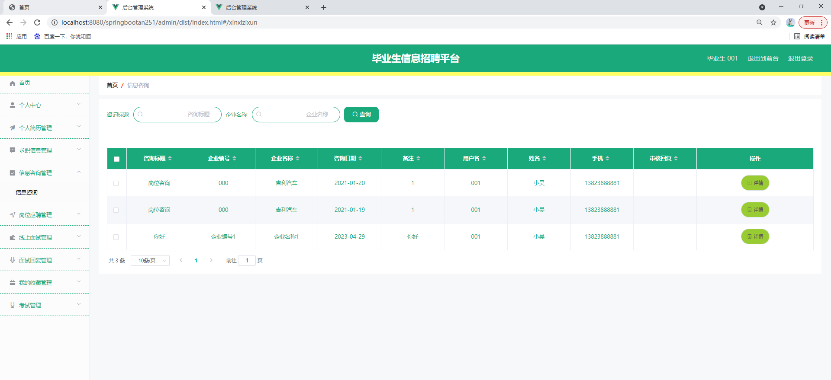Open the 10条/页 page size dropdown

pyautogui.click(x=150, y=261)
